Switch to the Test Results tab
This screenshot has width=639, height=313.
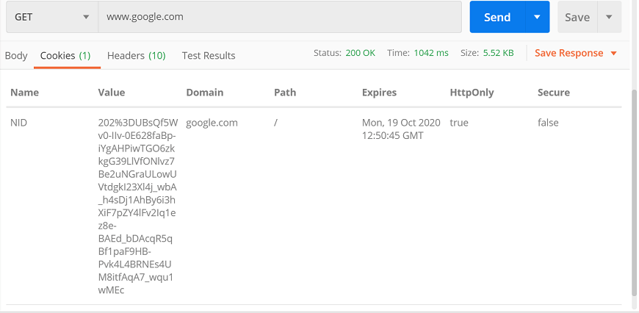pos(209,56)
